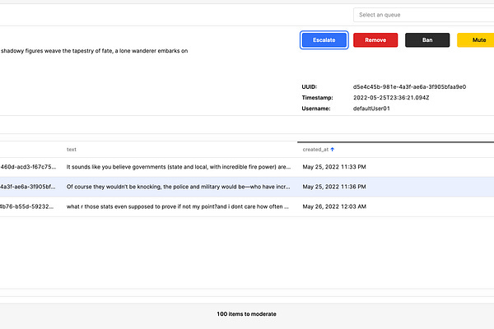Click the date May 26, 2022 12:03 AM
This screenshot has width=494, height=329.
tap(334, 206)
